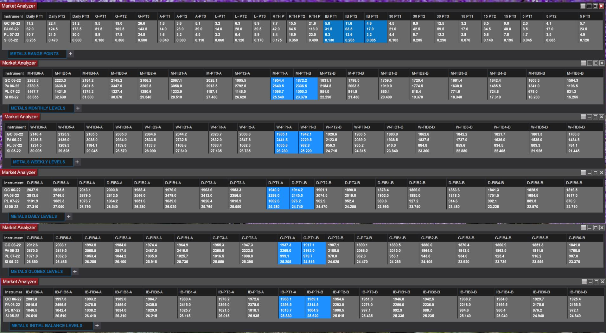This screenshot has height=333, width=606.
Task: Click square button left of minimize in Daily Levels window
Action: pyautogui.click(x=583, y=173)
